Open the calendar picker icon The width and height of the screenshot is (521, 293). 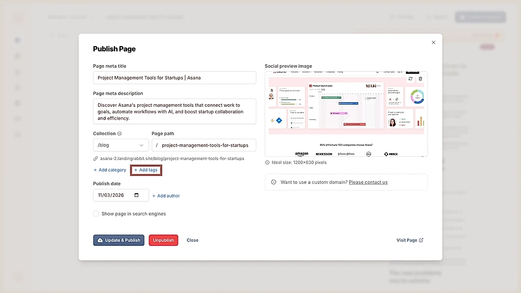[137, 195]
